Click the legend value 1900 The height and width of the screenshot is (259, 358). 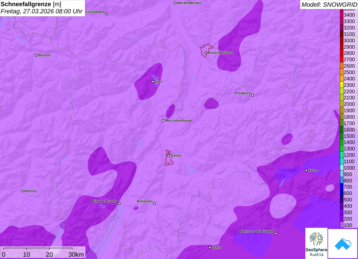(349, 110)
